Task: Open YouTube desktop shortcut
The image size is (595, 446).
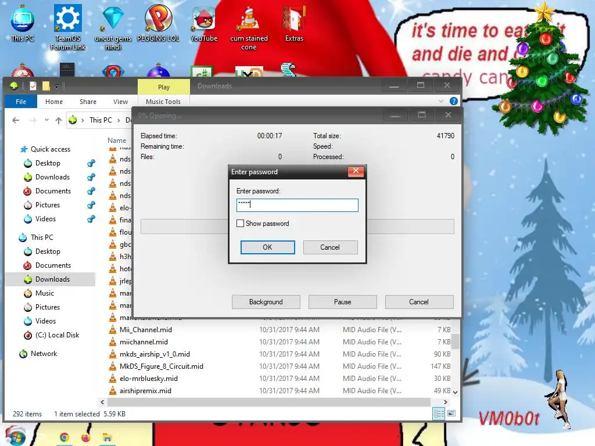Action: click(x=204, y=23)
